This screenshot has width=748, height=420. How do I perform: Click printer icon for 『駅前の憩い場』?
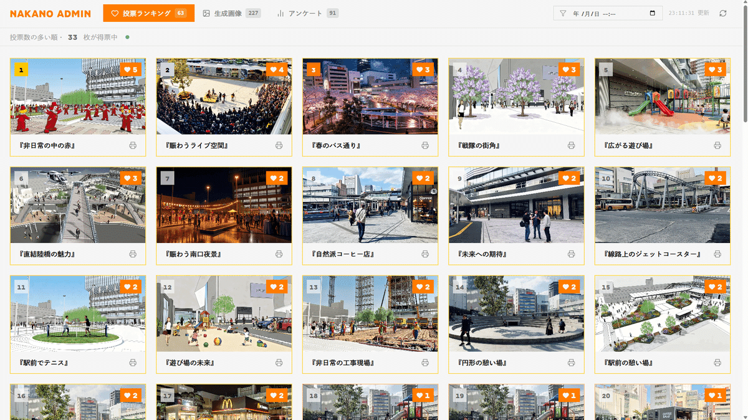pyautogui.click(x=717, y=363)
